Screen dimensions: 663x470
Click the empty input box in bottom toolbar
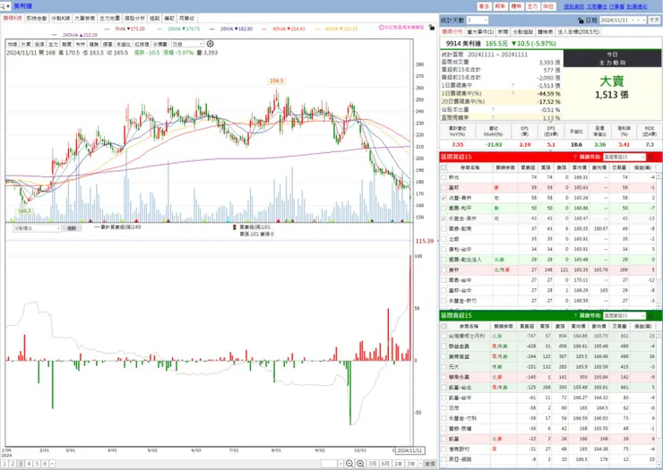[x=330, y=464]
